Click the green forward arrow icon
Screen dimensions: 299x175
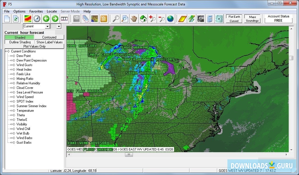[x=55, y=19]
